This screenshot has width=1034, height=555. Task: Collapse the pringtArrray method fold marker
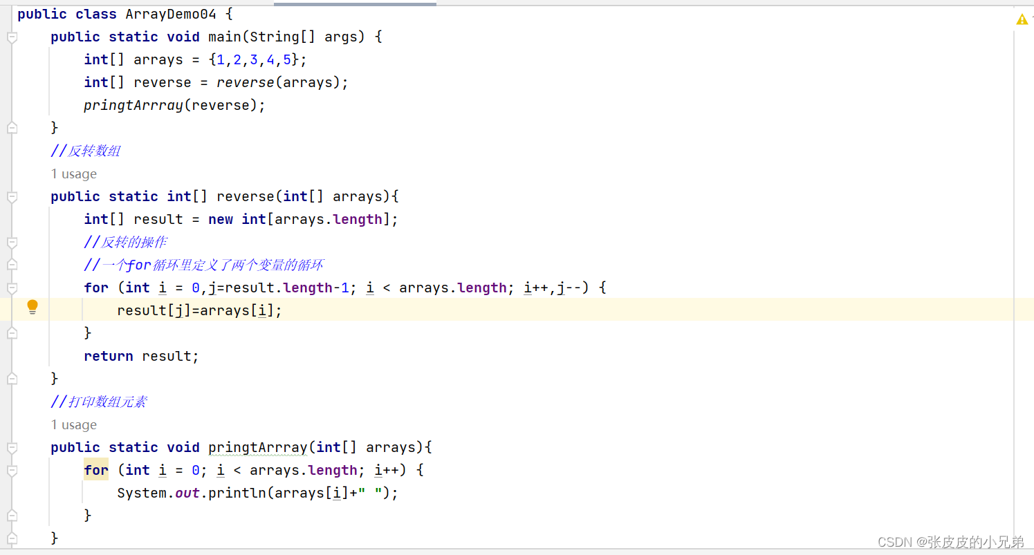coord(12,448)
